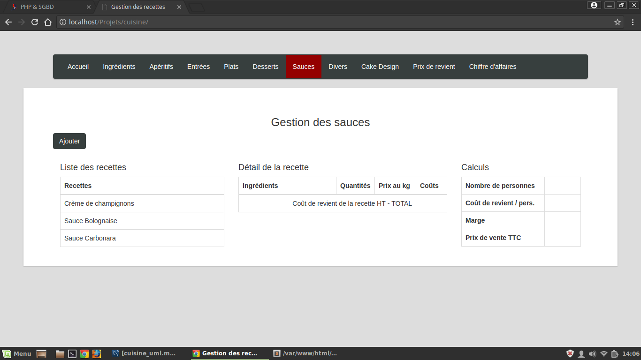Viewport: 641px width, 360px height.
Task: Bookmark this page with star icon
Action: coord(618,22)
